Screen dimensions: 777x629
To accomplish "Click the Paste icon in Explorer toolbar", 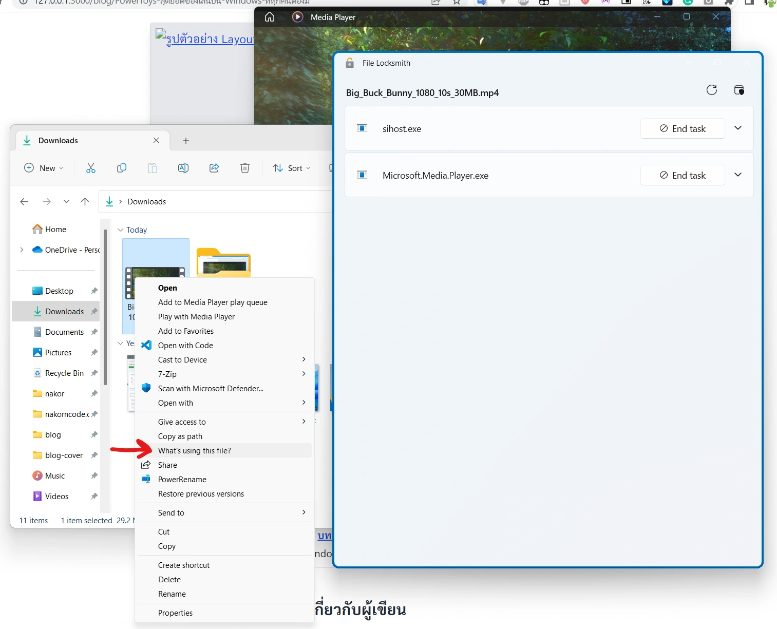I will [x=153, y=168].
